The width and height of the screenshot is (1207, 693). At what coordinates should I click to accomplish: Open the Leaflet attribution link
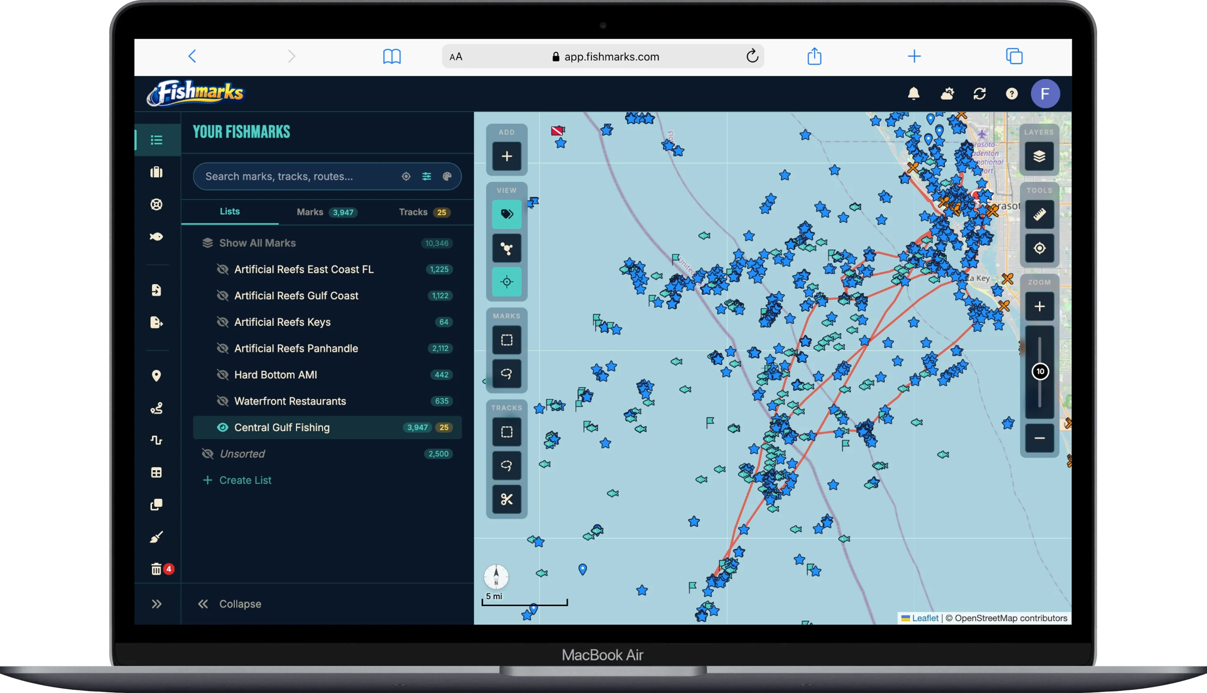[x=925, y=618]
